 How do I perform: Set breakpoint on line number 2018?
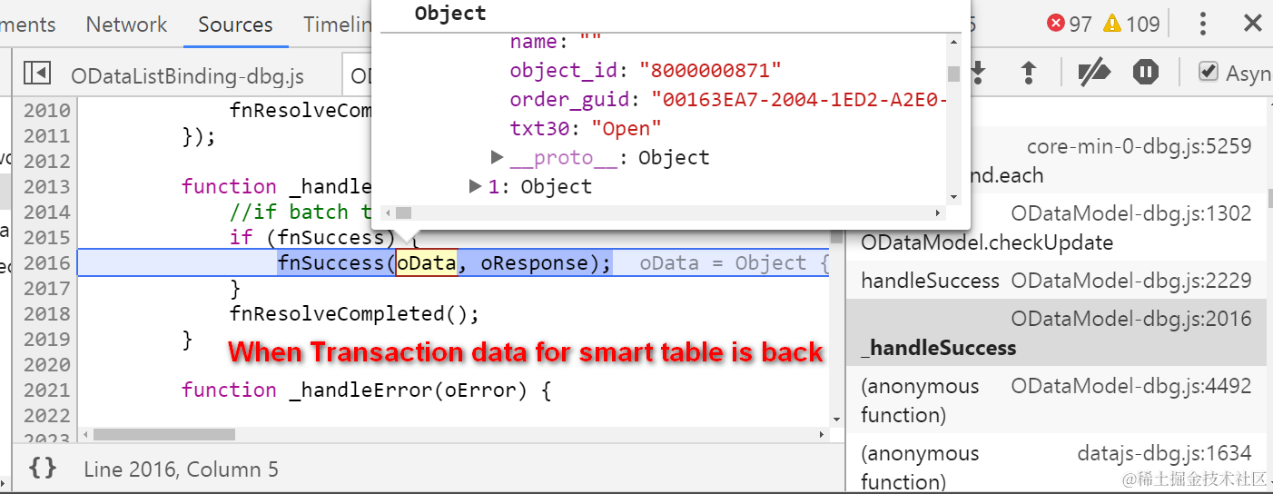point(46,314)
